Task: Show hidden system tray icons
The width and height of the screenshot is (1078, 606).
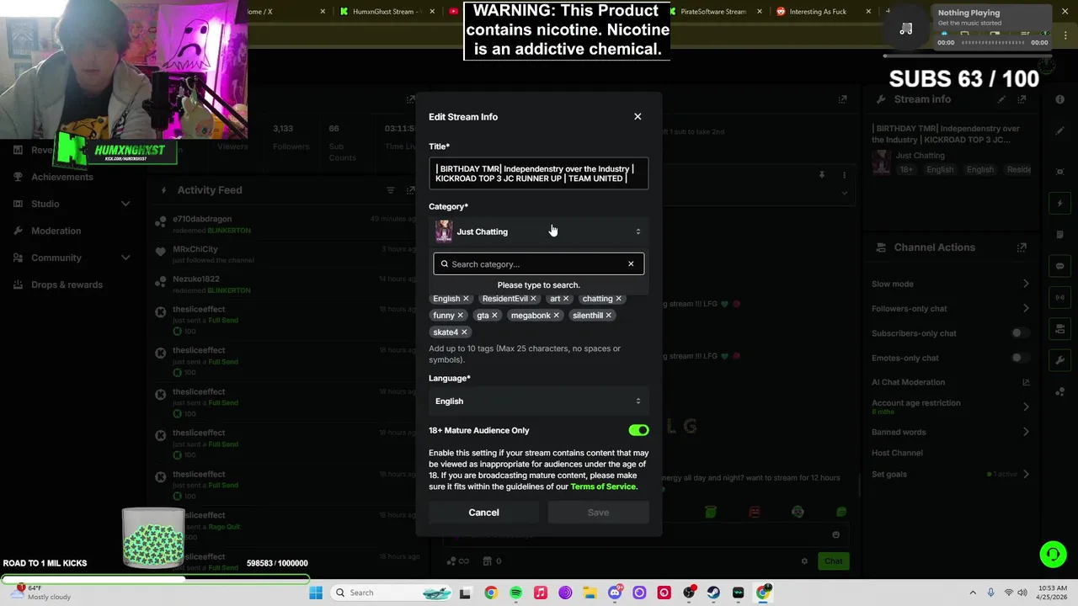Action: click(973, 593)
